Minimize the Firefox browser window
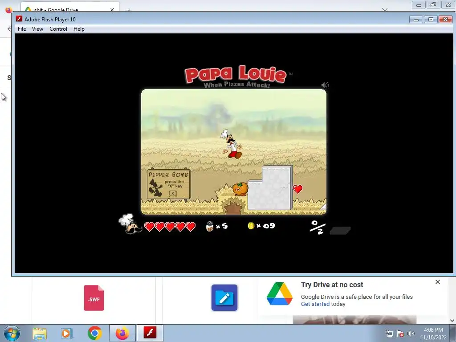Screen dimensions: 456x342 point(419,5)
